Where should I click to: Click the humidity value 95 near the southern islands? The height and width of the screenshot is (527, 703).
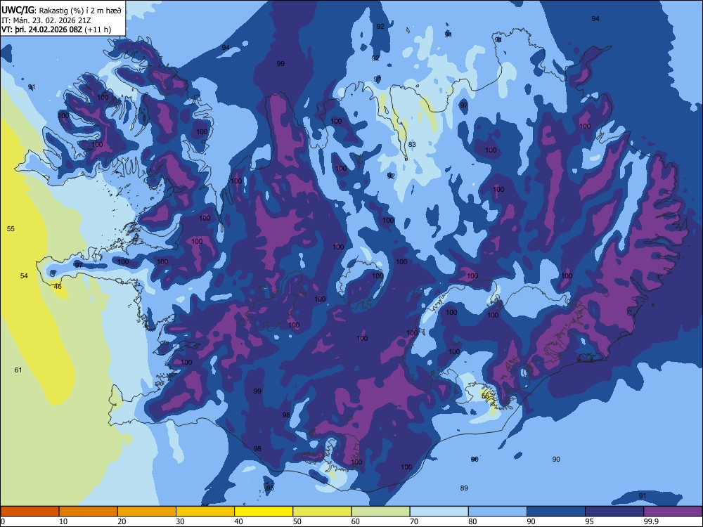[x=270, y=488]
